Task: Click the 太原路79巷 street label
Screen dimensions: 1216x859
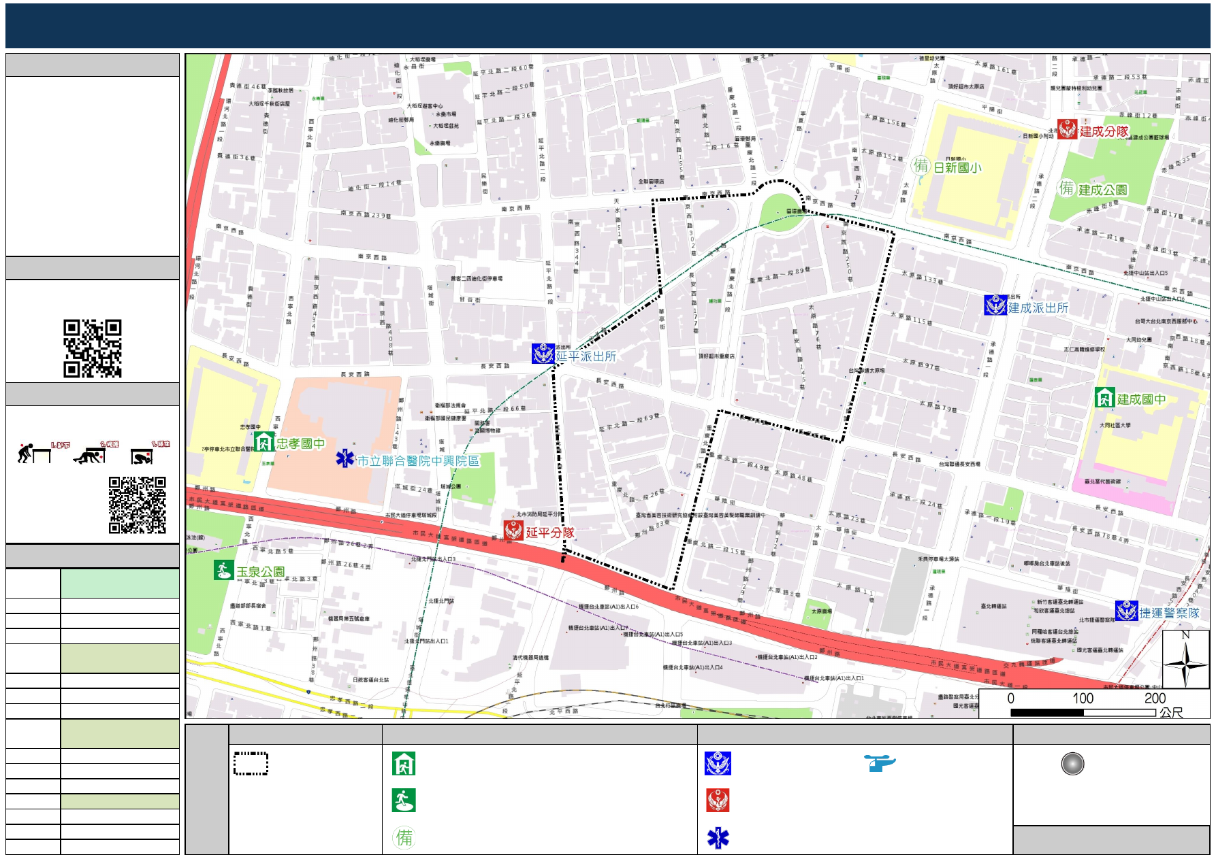Action: click(938, 406)
